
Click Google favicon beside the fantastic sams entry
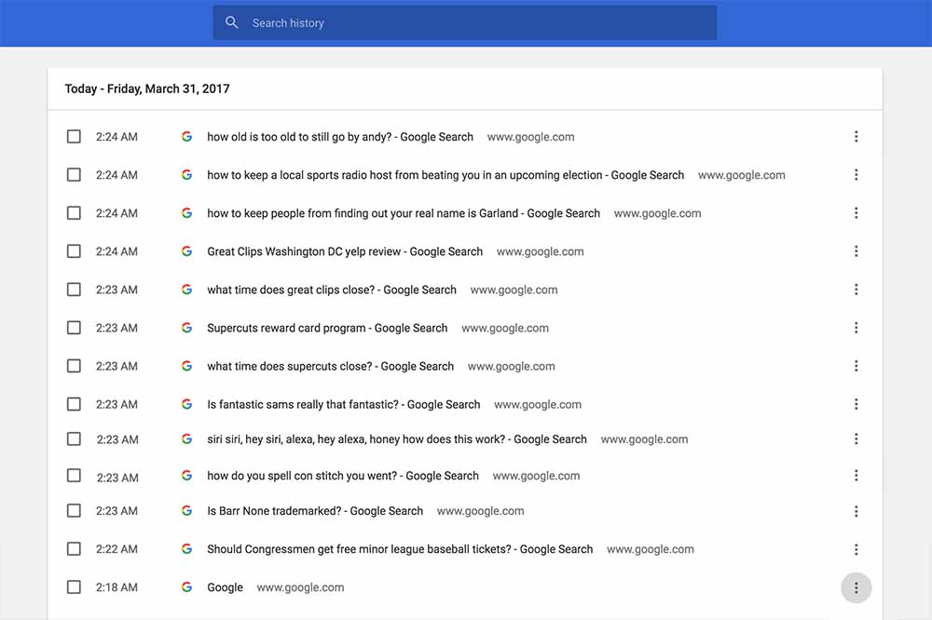(x=186, y=404)
